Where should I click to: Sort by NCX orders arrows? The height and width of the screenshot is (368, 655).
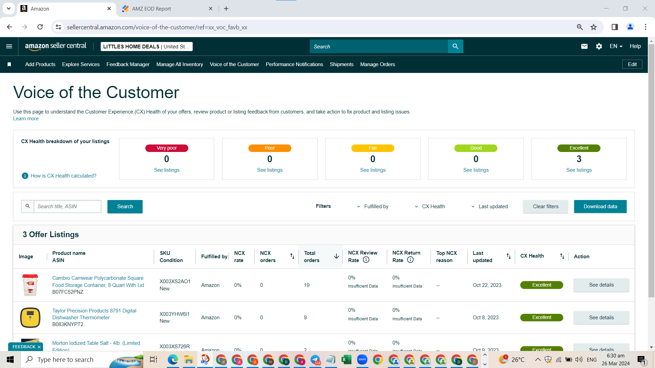pyautogui.click(x=292, y=256)
